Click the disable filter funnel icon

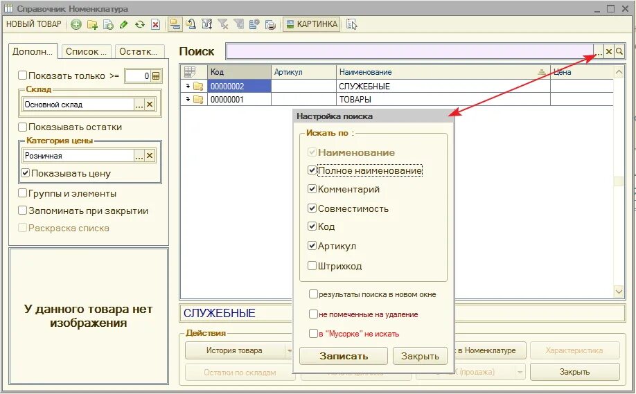click(222, 24)
